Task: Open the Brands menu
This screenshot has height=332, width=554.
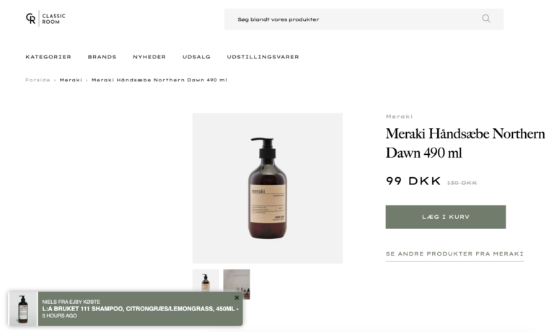Action: (x=102, y=57)
